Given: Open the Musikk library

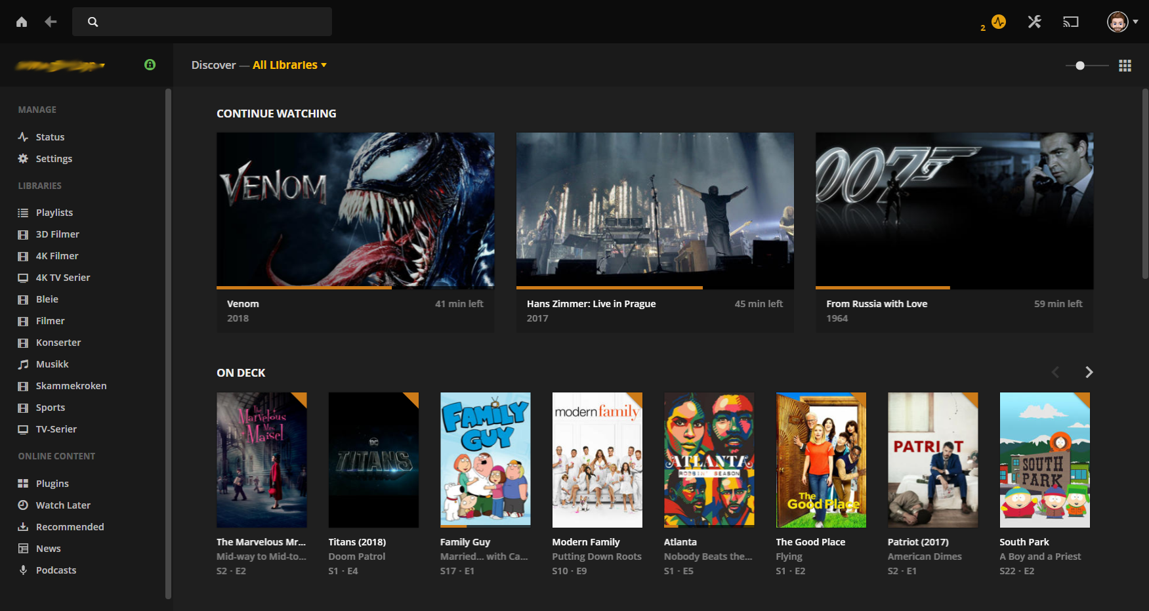Looking at the screenshot, I should point(52,364).
